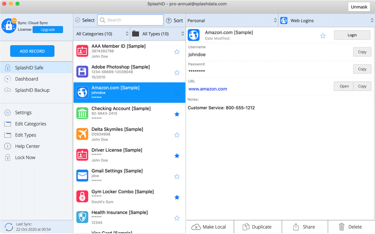Unfavorite the Driver License star
This screenshot has width=375, height=234.
(x=177, y=156)
